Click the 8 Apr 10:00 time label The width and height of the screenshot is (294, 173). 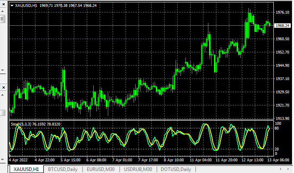click(174, 160)
